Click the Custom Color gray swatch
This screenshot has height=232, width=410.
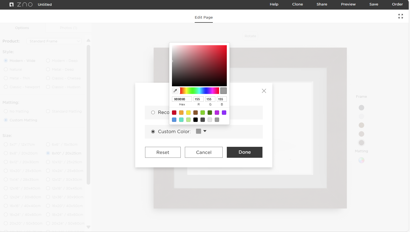199,131
